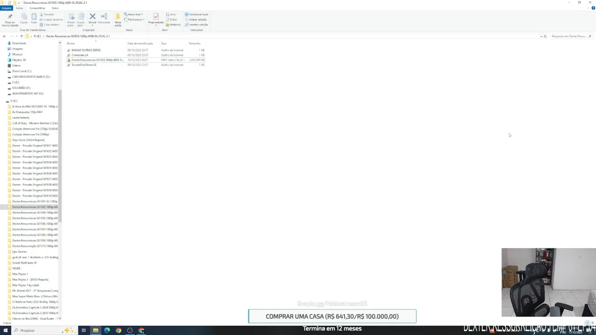Open the recent locations dropdown arrow
Viewport: 596px width, 335px height.
point(16,36)
